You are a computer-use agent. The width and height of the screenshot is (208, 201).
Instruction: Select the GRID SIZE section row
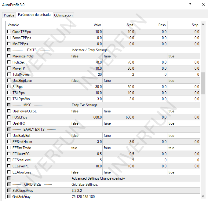point(103,184)
